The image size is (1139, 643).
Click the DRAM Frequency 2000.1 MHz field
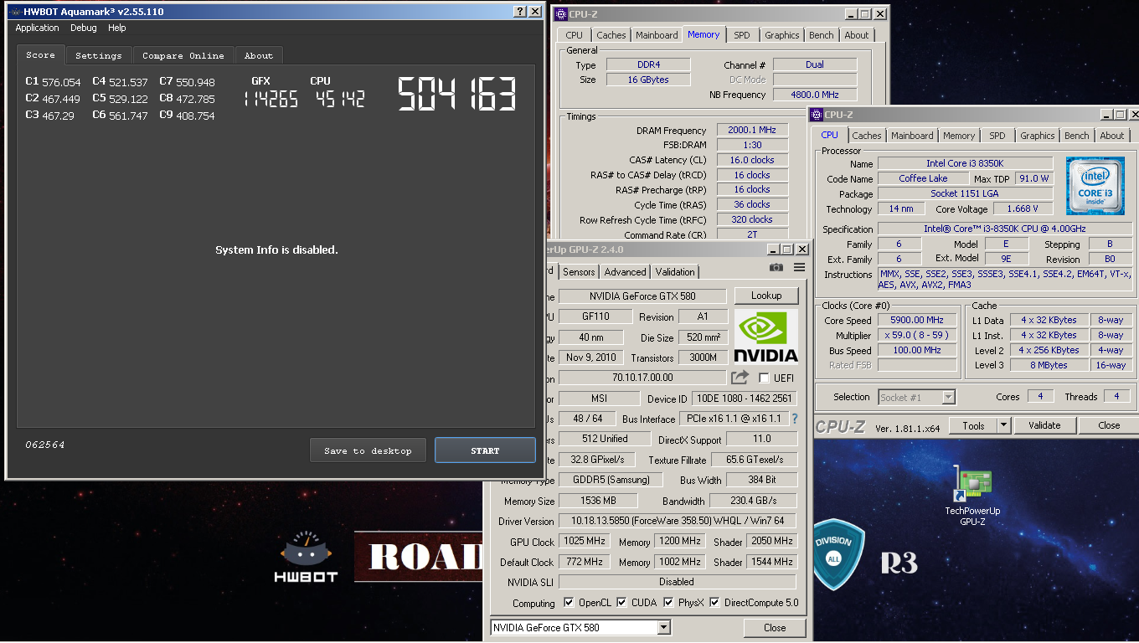752,130
